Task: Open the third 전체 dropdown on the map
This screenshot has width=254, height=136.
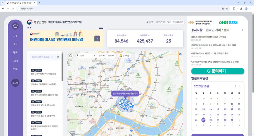Action: click(x=111, y=55)
